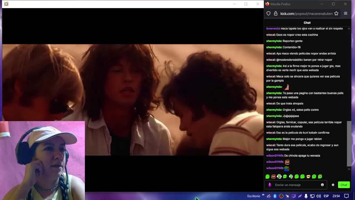Open the Firefox hamburger application menu
The image size is (355, 200).
click(x=346, y=13)
